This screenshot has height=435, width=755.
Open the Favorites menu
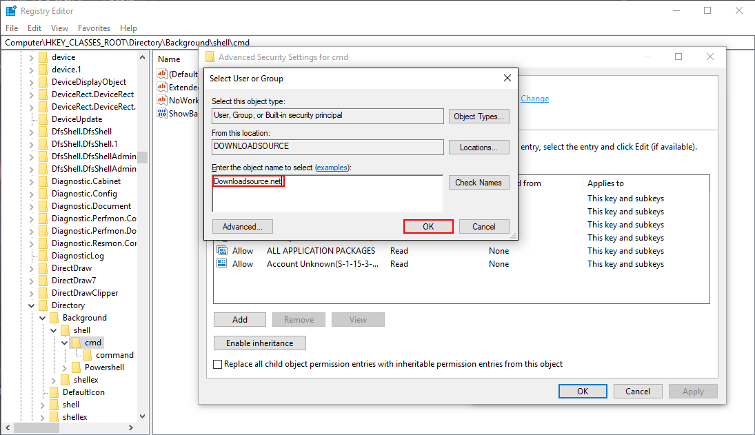click(x=94, y=28)
